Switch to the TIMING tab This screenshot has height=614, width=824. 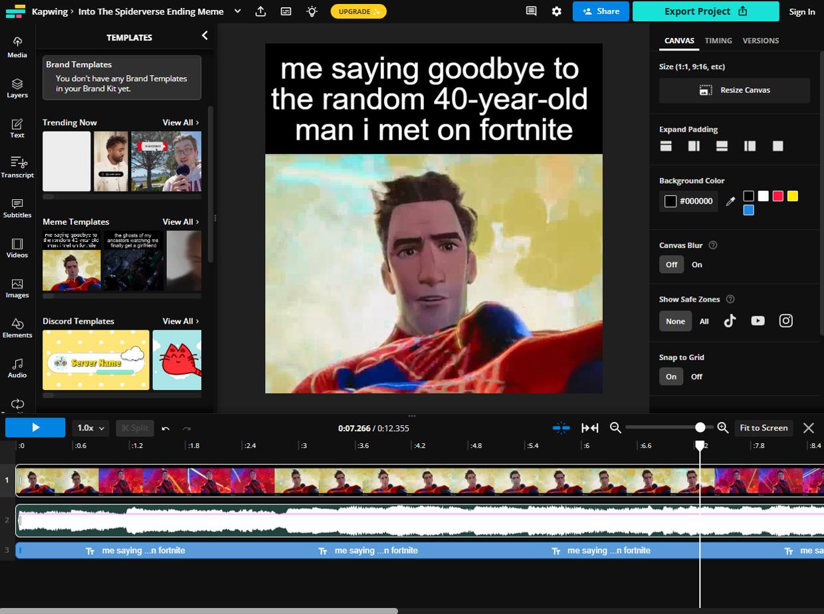718,41
